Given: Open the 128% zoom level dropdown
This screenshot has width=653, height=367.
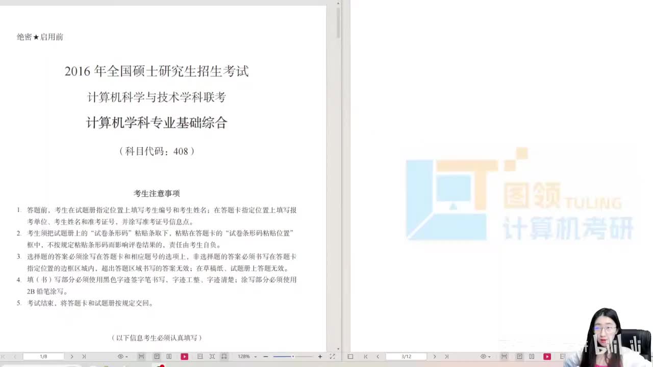Looking at the screenshot, I should tap(247, 357).
